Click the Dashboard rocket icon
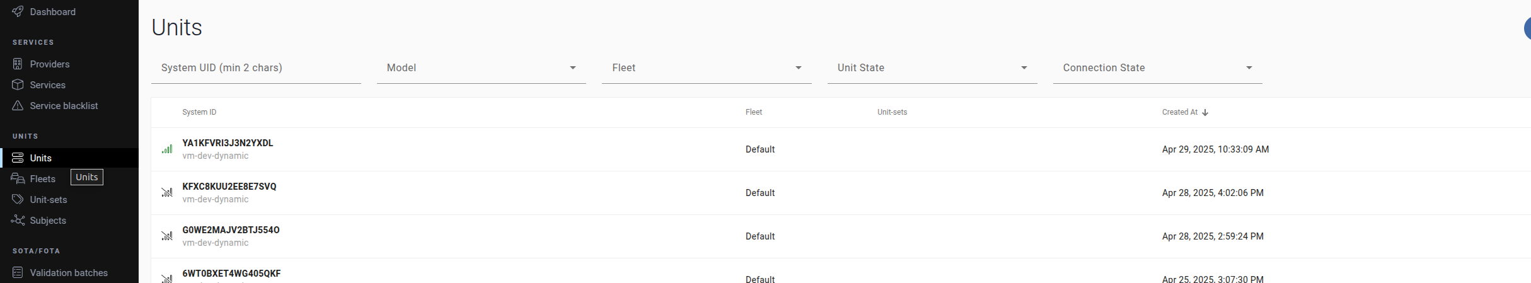Screen dimensions: 1531x283 point(18,11)
